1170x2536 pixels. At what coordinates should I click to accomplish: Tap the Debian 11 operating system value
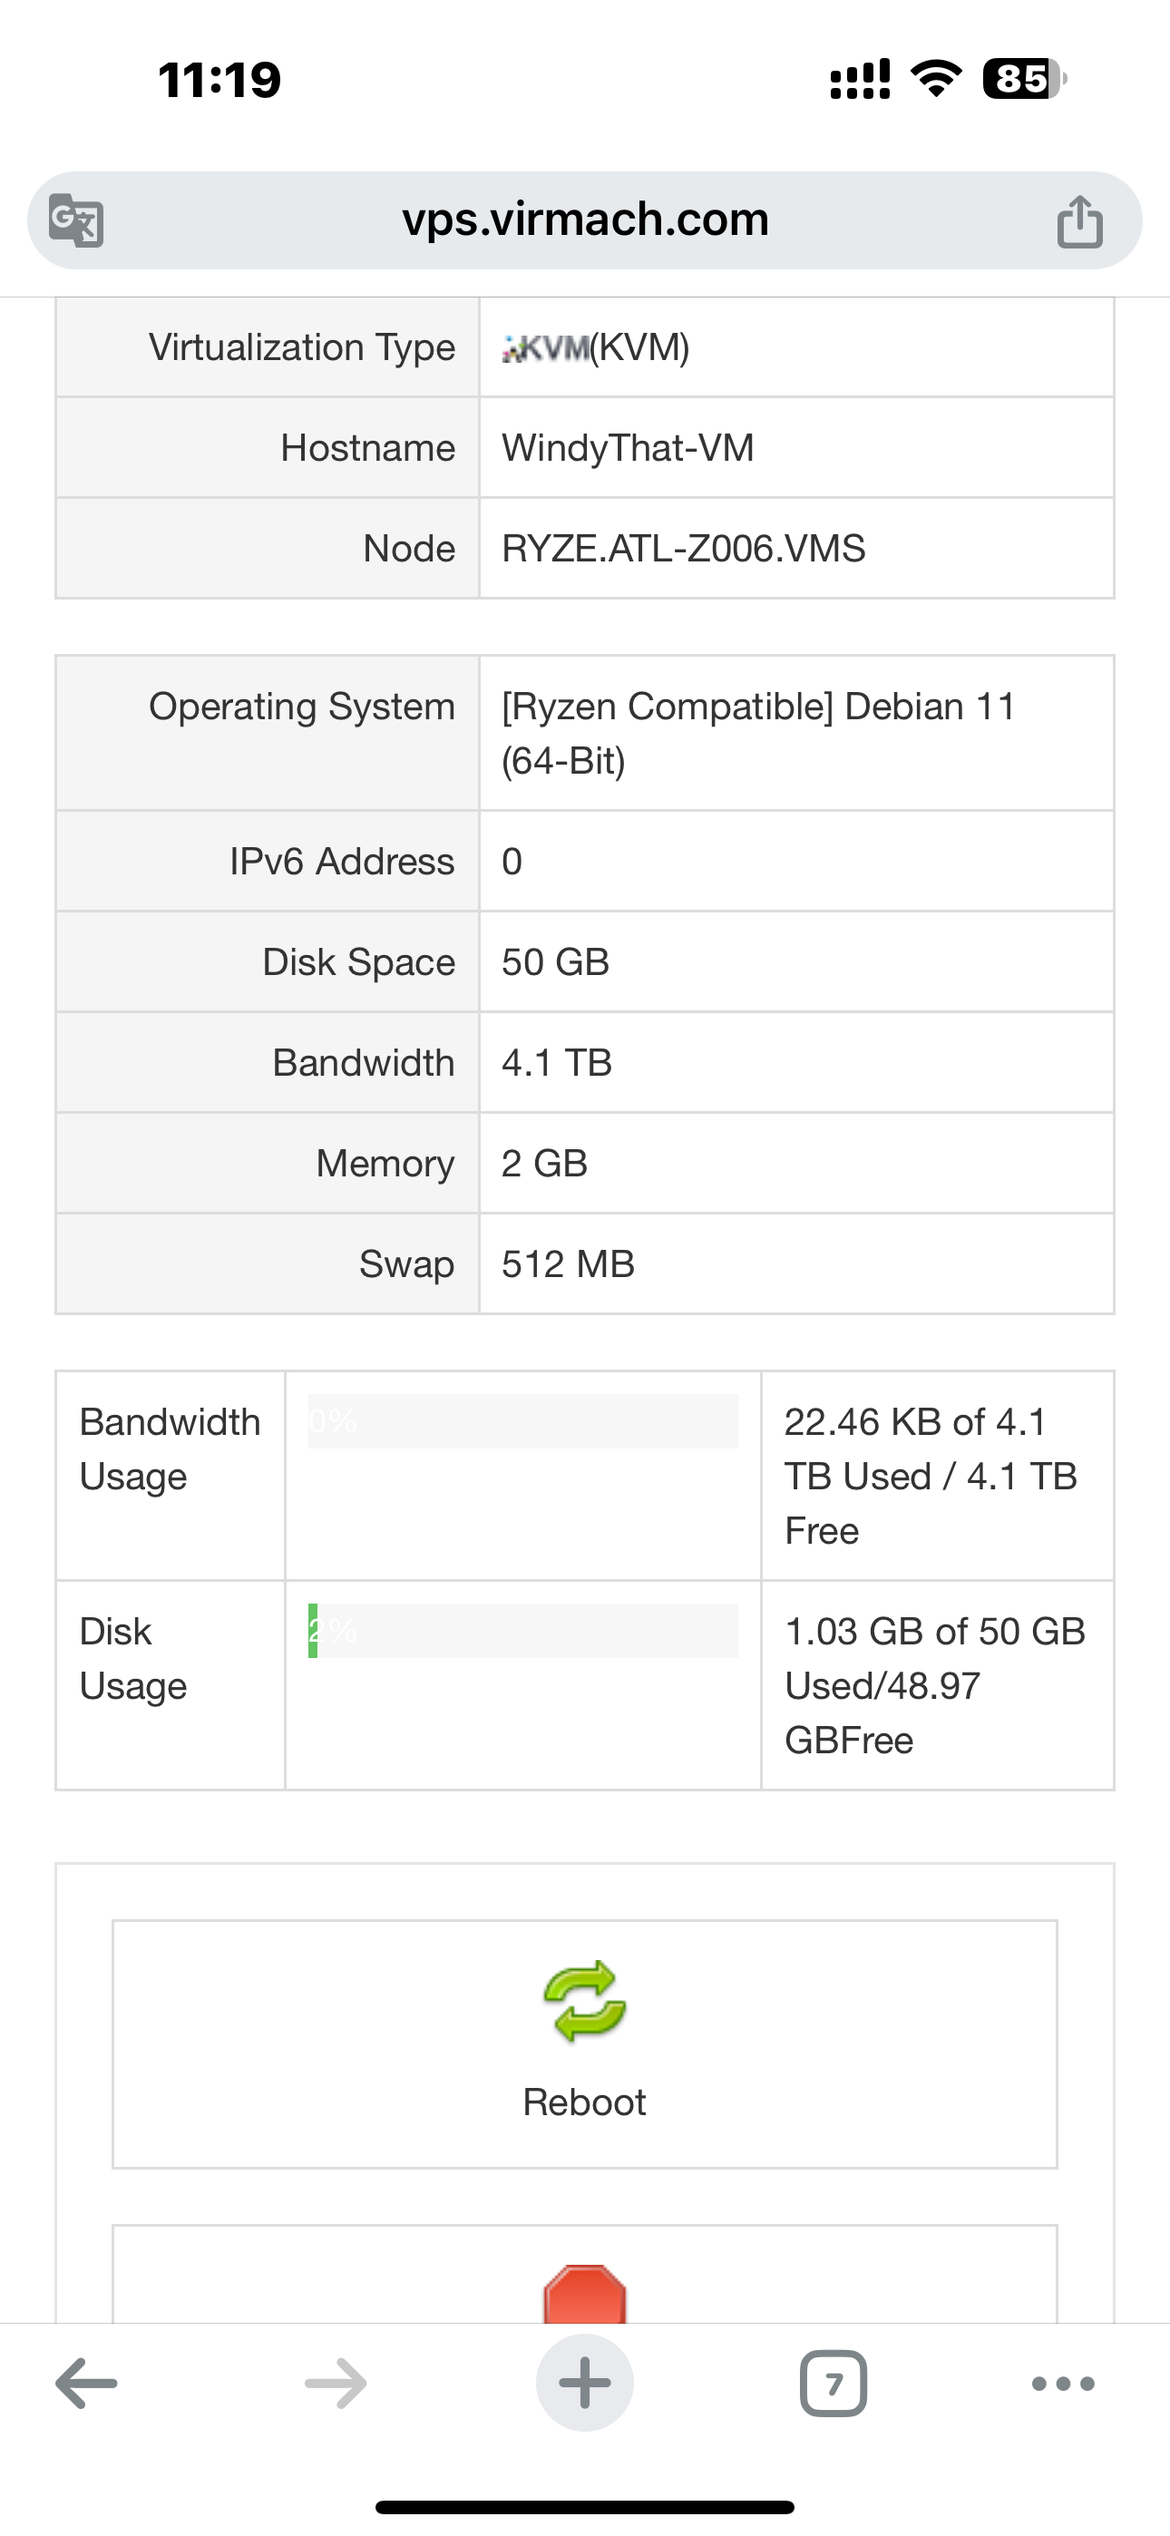point(757,733)
